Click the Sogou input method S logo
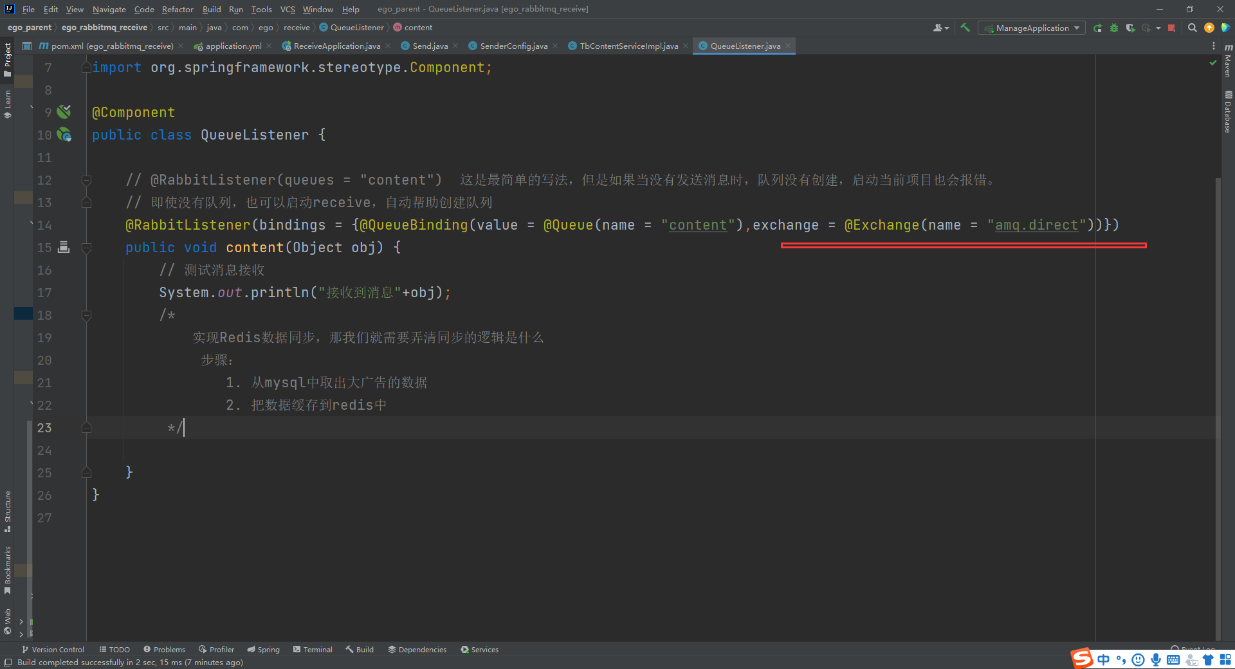The image size is (1235, 669). pyautogui.click(x=1082, y=658)
